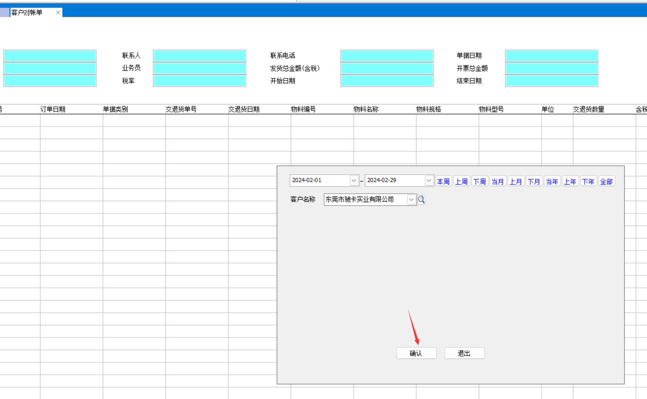Select the 下年 date range shortcut
647x399 pixels.
click(x=588, y=181)
